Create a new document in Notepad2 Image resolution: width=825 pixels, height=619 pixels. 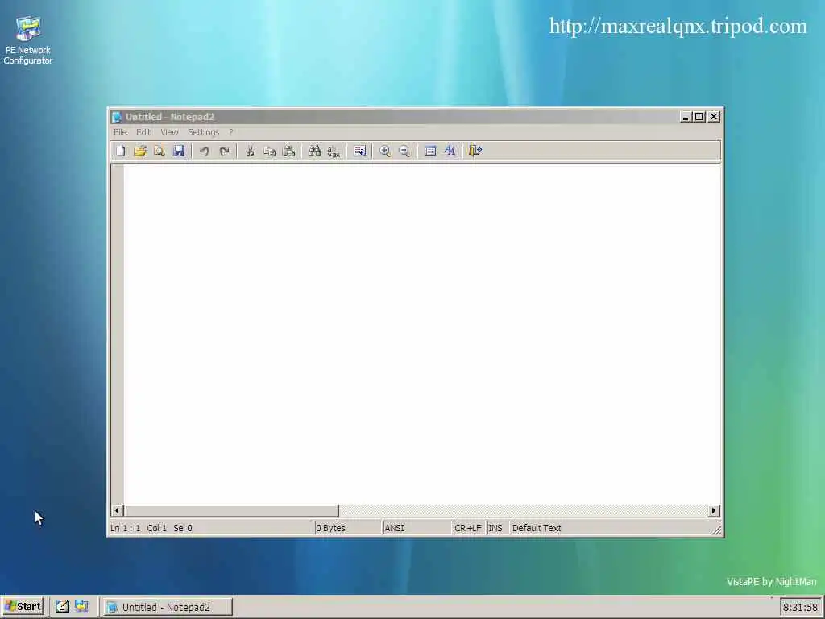point(121,151)
